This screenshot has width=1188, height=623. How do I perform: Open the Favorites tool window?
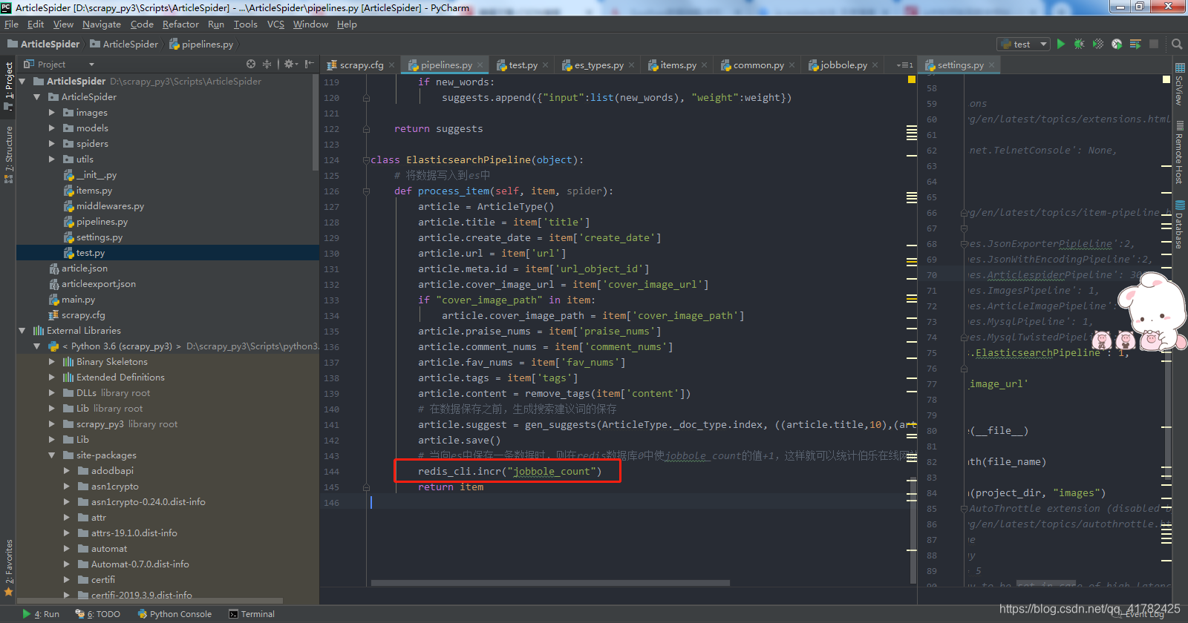coord(9,567)
